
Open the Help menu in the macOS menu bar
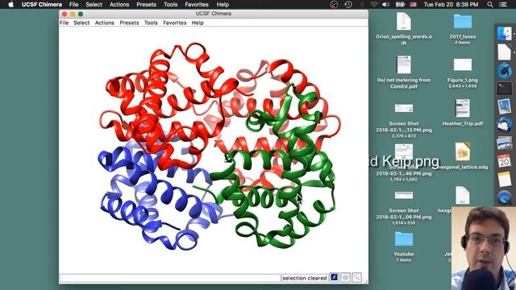point(223,4)
